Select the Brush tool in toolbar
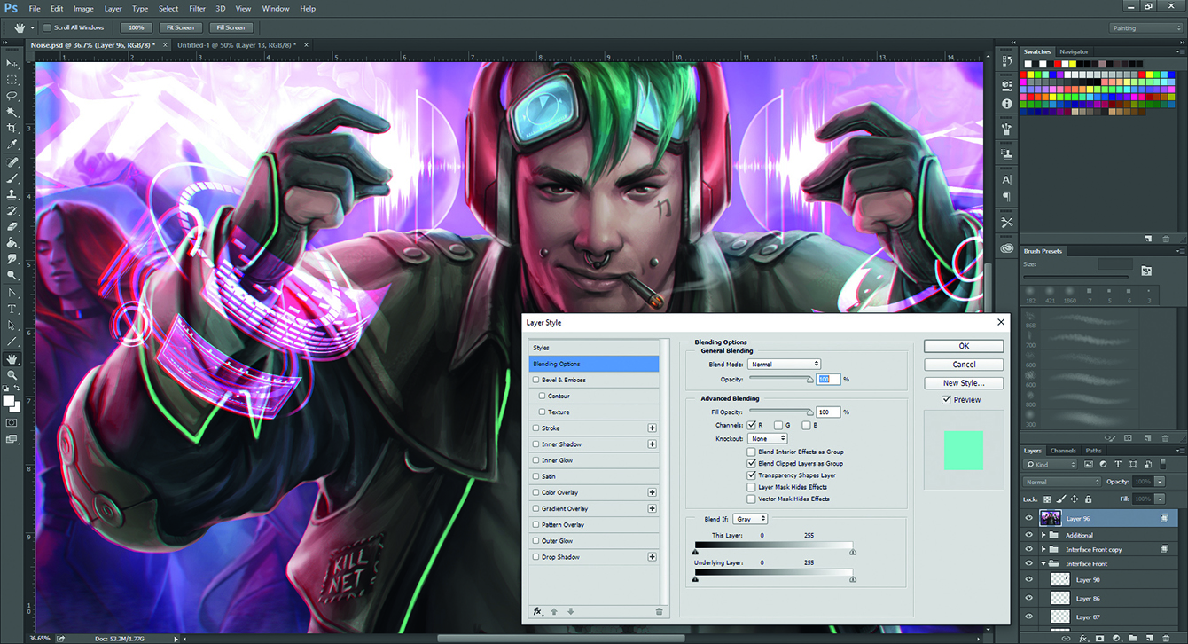This screenshot has width=1188, height=644. click(x=12, y=178)
